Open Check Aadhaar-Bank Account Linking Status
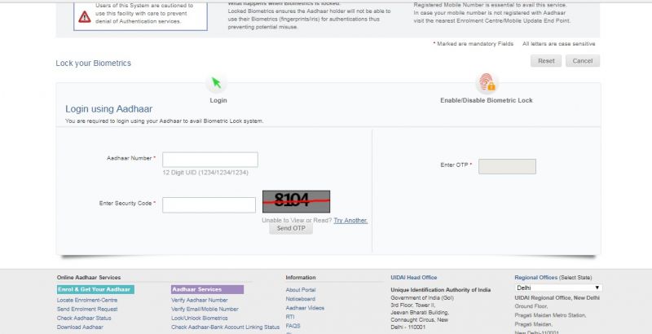 tap(226, 327)
